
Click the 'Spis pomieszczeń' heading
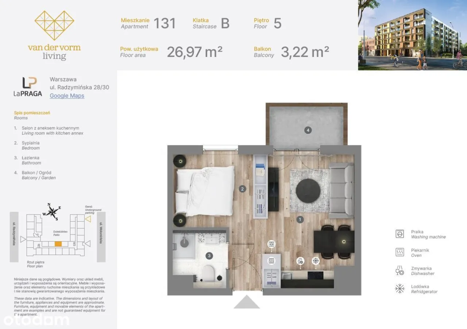pos(32,113)
